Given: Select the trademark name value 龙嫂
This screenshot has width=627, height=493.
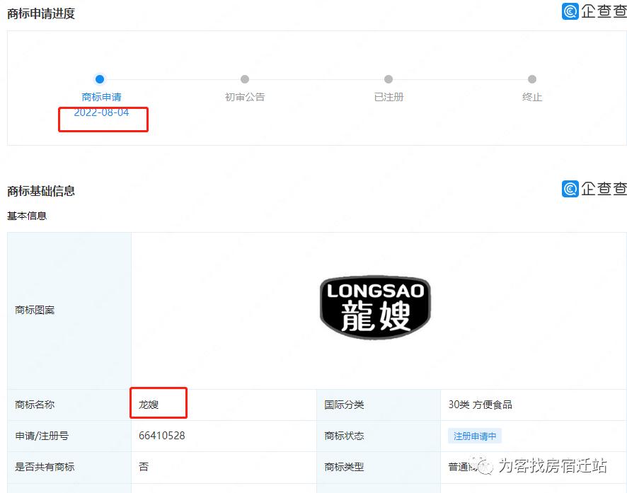Looking at the screenshot, I should [149, 405].
